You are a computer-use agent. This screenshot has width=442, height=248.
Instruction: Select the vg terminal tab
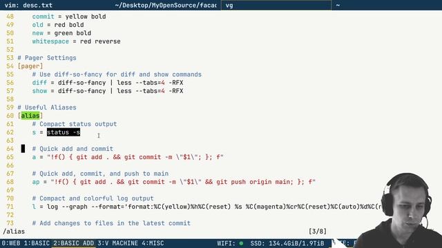276,6
